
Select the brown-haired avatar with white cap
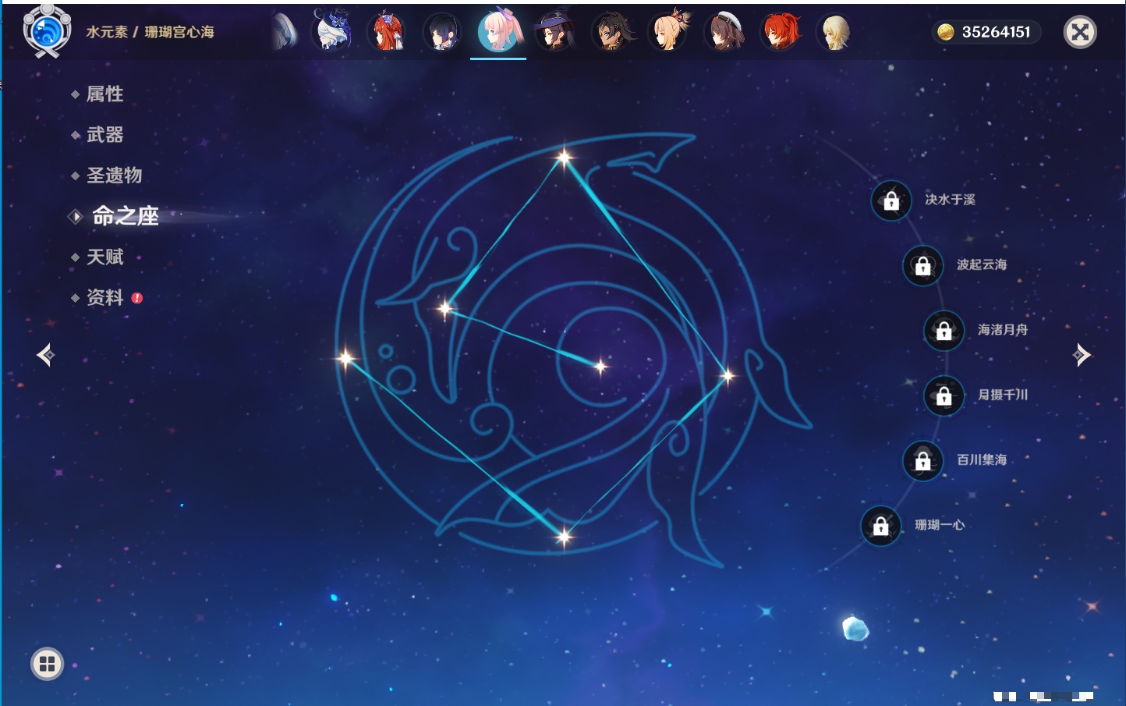click(x=725, y=31)
